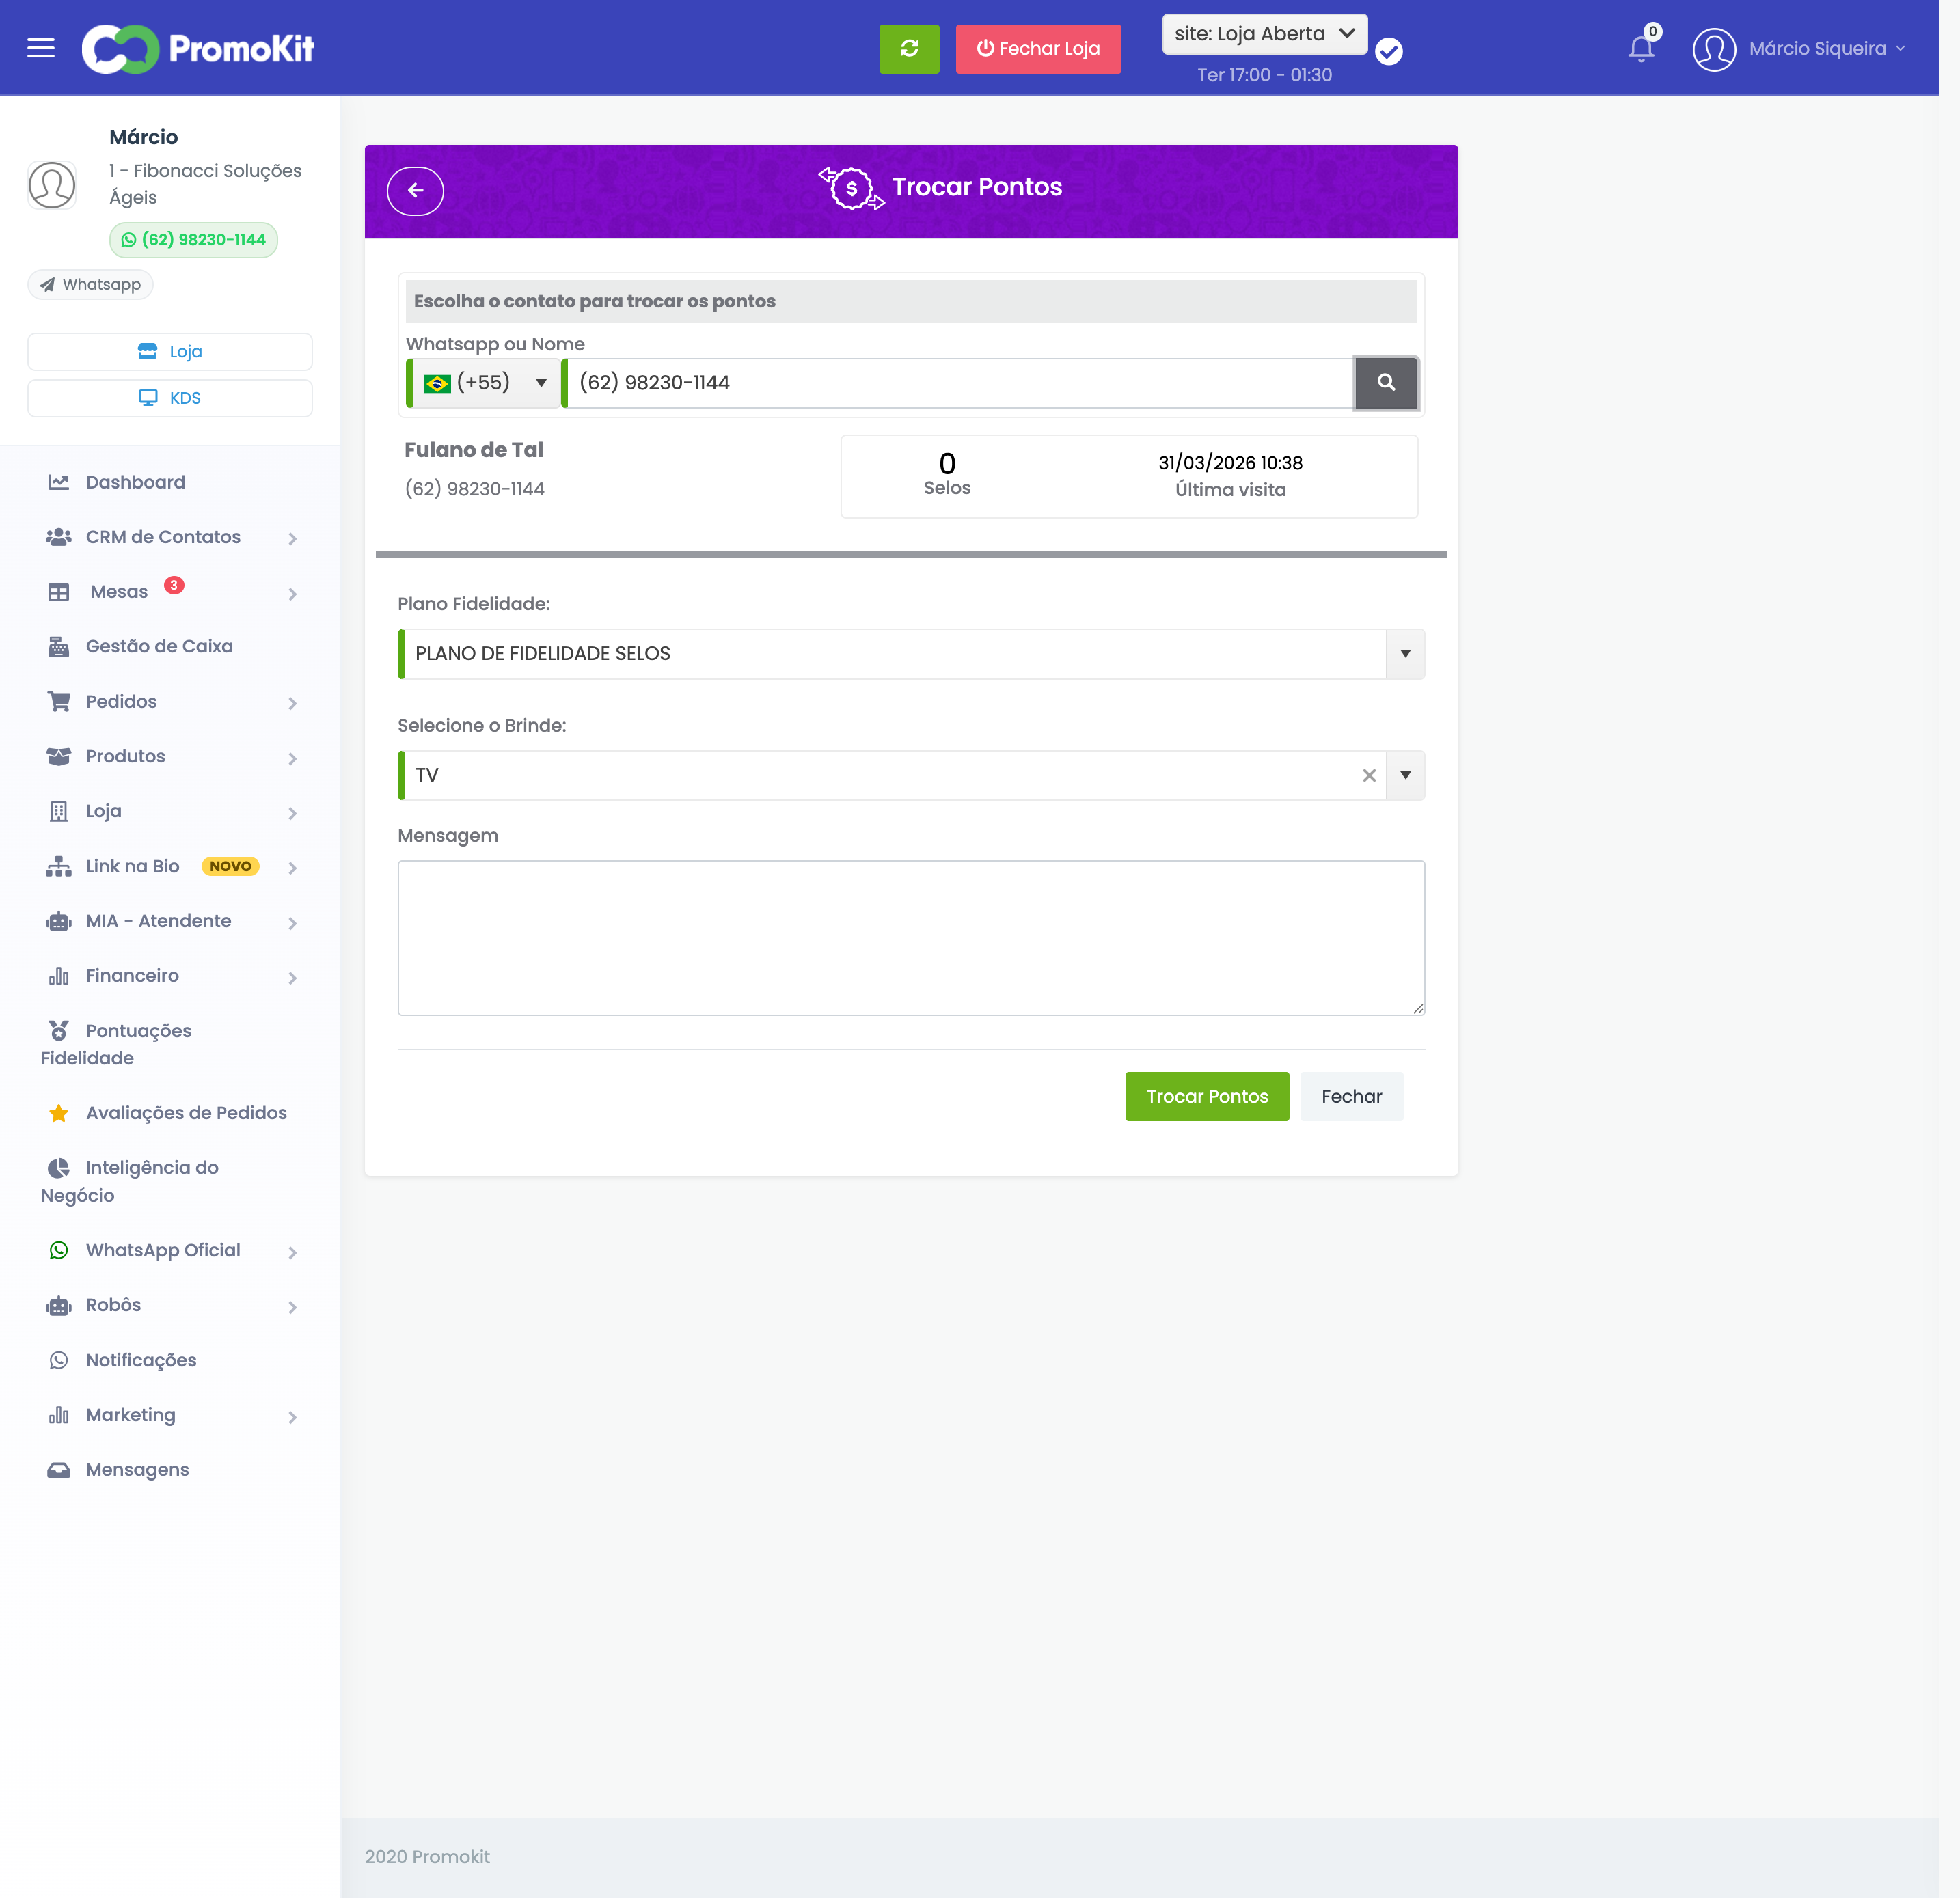Expand the Pedidos chevron

292,704
